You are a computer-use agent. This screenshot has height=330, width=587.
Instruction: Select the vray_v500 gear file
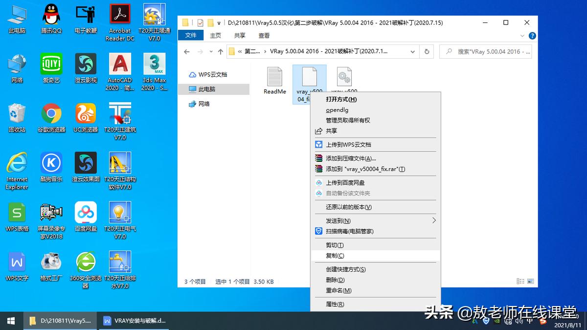click(x=344, y=77)
